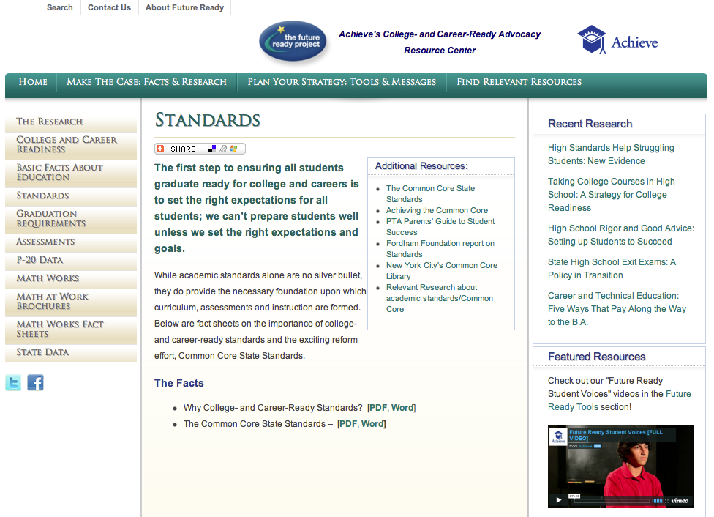Click the Future Ready Project logo
The height and width of the screenshot is (517, 714).
(293, 42)
